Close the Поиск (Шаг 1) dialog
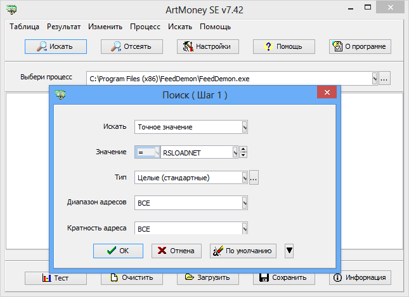This screenshot has width=409, height=297. pyautogui.click(x=327, y=92)
